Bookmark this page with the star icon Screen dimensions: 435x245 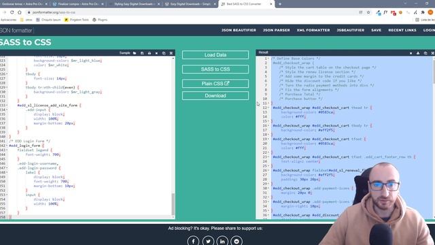368,12
